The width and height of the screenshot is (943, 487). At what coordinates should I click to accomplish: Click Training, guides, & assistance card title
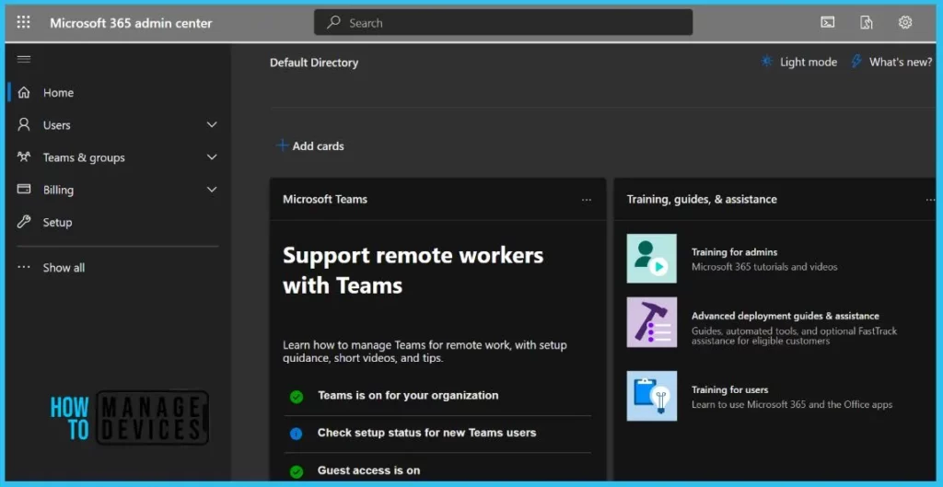(x=701, y=200)
